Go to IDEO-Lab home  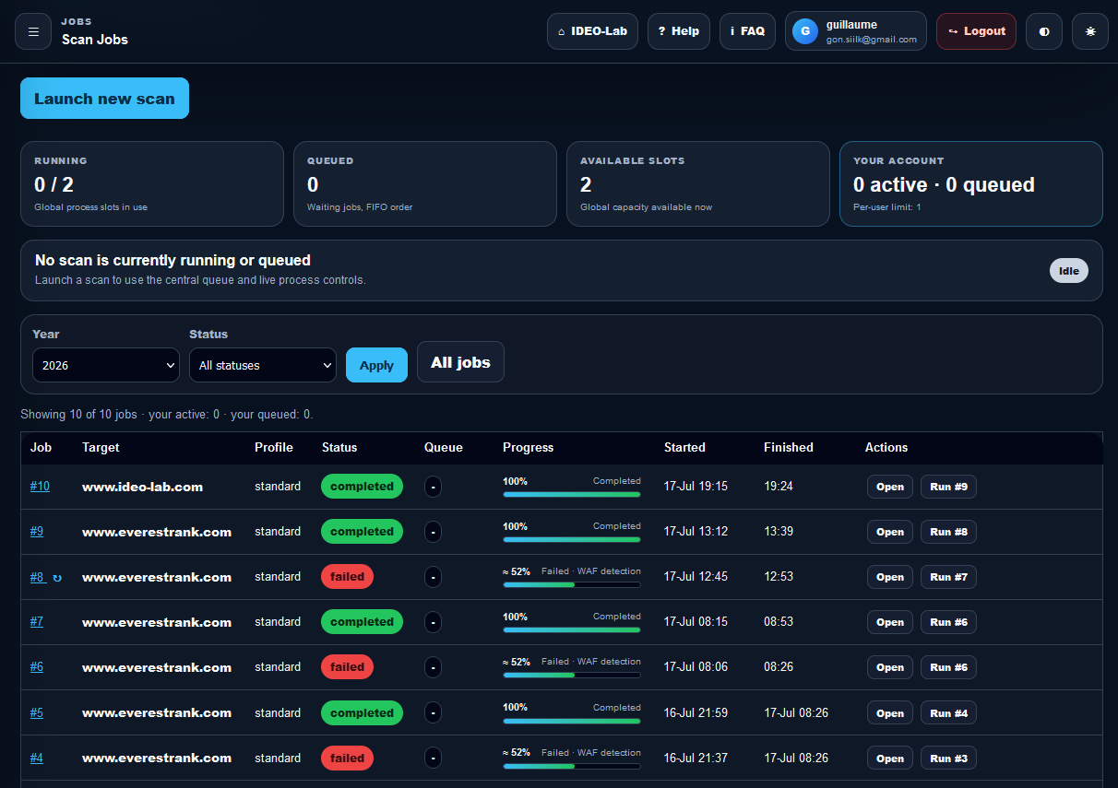coord(592,31)
